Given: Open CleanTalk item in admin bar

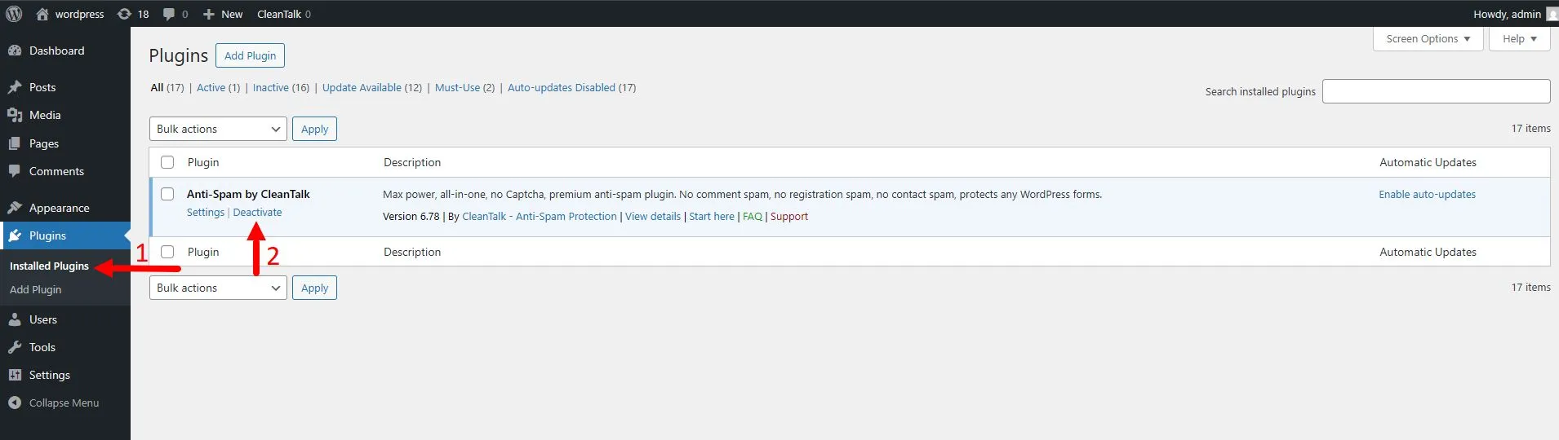Looking at the screenshot, I should pyautogui.click(x=283, y=14).
